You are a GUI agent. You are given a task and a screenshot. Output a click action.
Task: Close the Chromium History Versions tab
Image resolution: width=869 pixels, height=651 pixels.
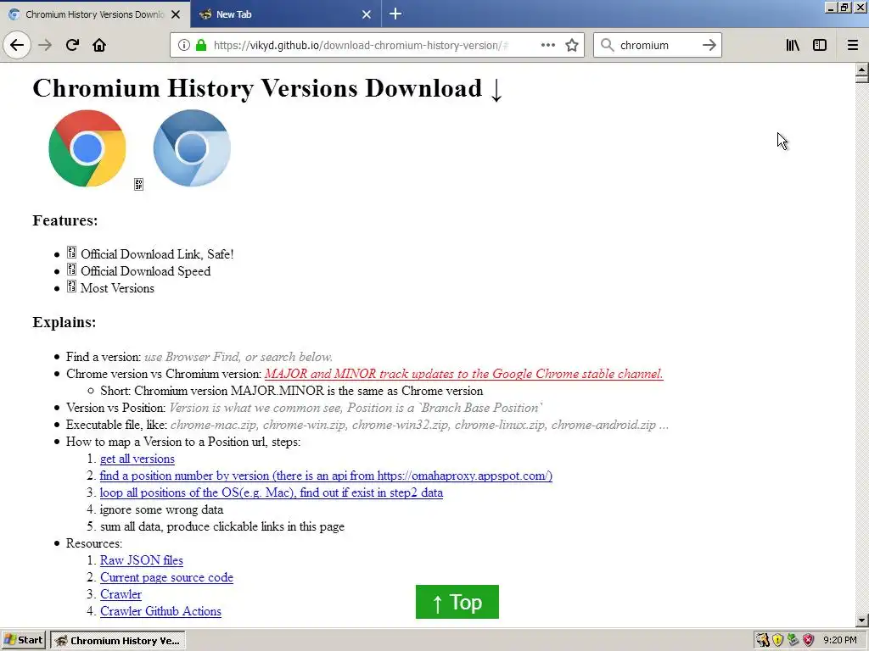[176, 14]
